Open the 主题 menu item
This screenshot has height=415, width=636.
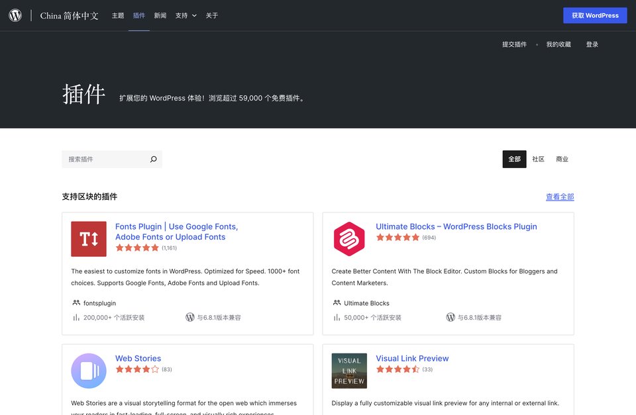(x=118, y=15)
